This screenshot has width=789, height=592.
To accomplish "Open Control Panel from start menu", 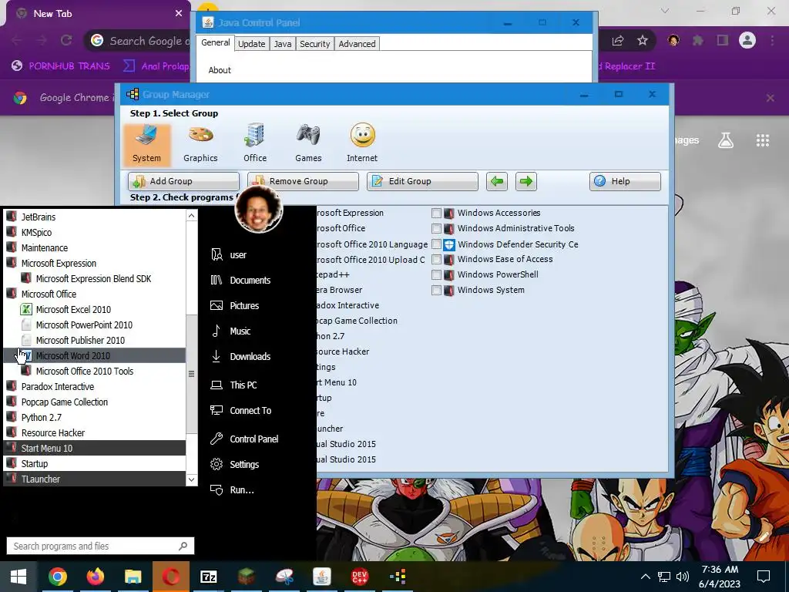I will point(244,439).
